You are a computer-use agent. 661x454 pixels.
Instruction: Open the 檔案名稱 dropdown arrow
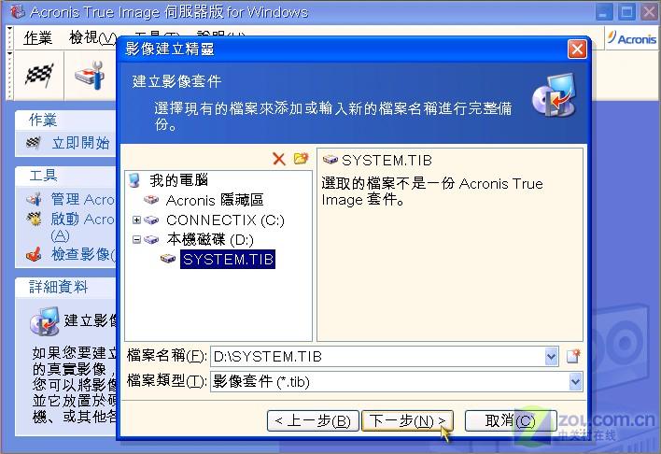pyautogui.click(x=551, y=357)
